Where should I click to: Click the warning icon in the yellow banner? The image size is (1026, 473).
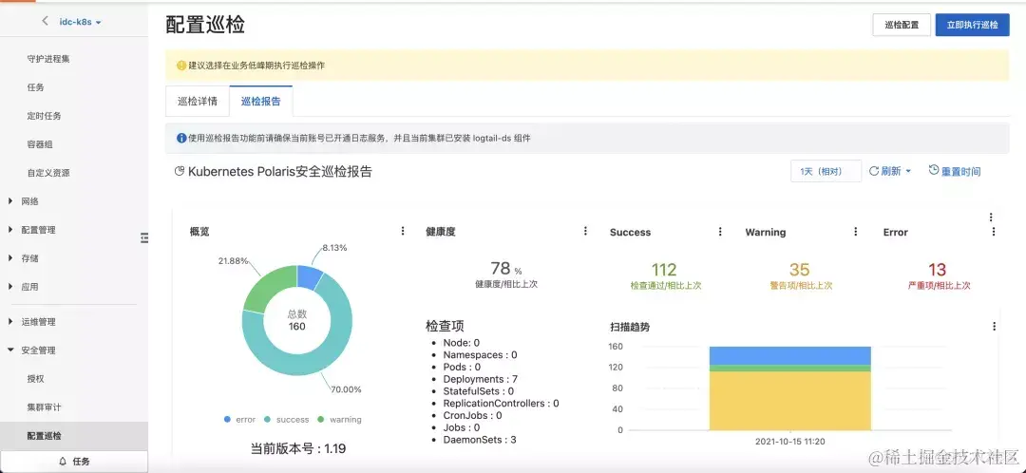(x=181, y=66)
